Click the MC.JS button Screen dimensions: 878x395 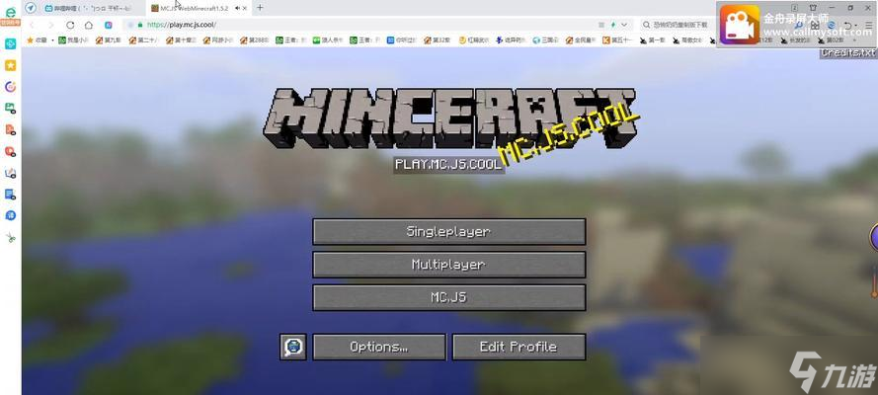449,297
